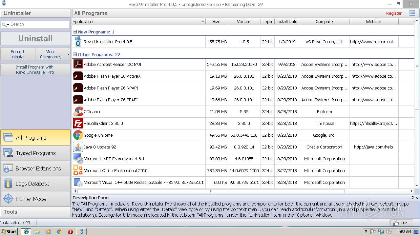Click the Register link
This screenshot has width=420, height=236.
point(394,13)
